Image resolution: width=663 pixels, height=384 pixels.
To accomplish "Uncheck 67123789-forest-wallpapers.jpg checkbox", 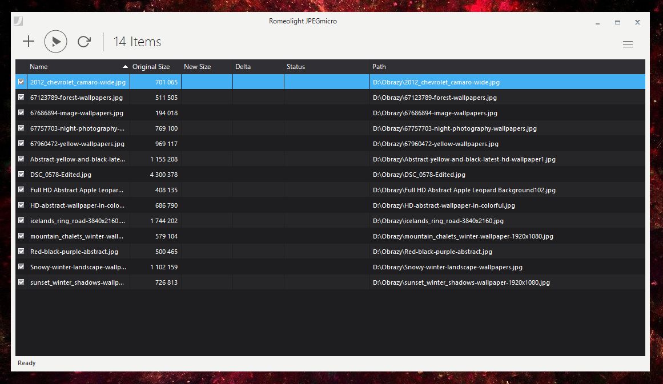I will tap(21, 97).
